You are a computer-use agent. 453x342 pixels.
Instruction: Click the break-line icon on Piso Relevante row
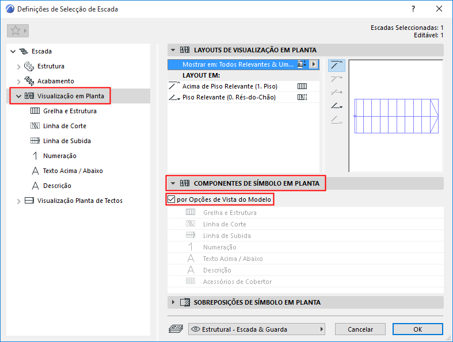click(x=302, y=97)
